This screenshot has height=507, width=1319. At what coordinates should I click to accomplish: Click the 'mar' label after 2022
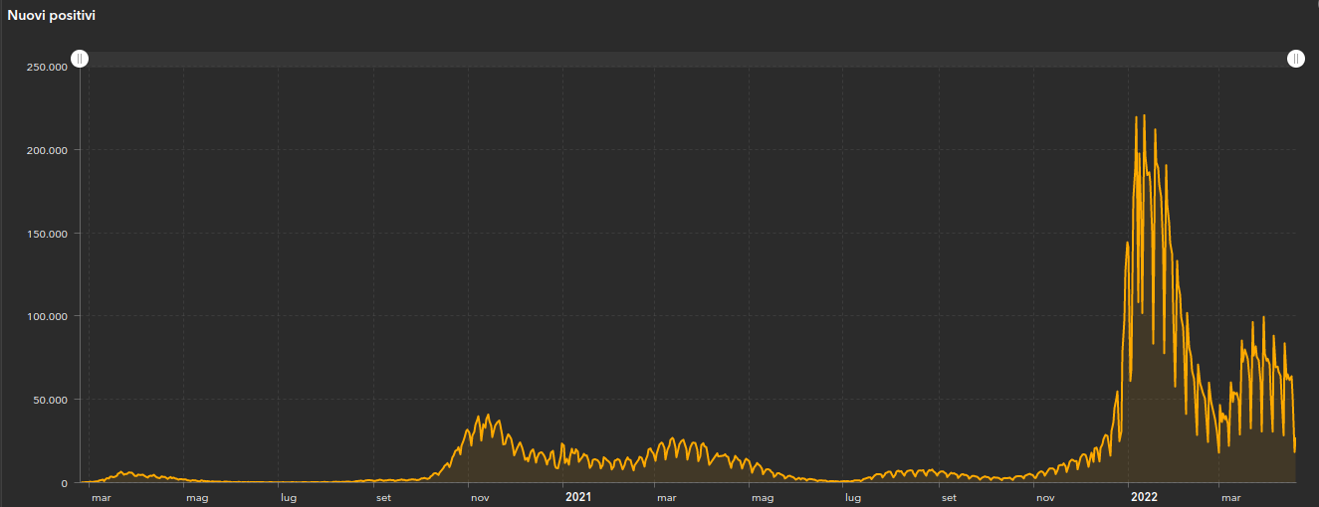click(1231, 496)
